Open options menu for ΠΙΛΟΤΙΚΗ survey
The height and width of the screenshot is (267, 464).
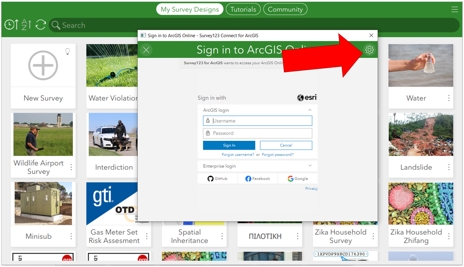click(x=298, y=236)
